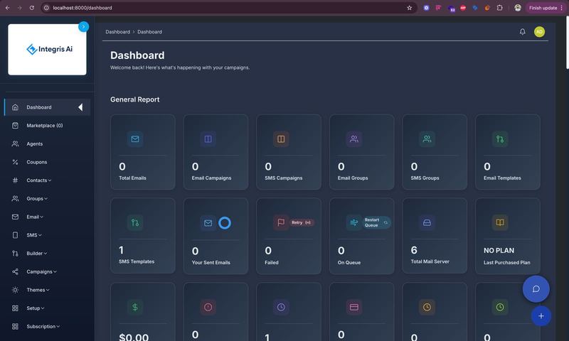Click the Failed flag icon
This screenshot has width=569, height=341.
281,222
